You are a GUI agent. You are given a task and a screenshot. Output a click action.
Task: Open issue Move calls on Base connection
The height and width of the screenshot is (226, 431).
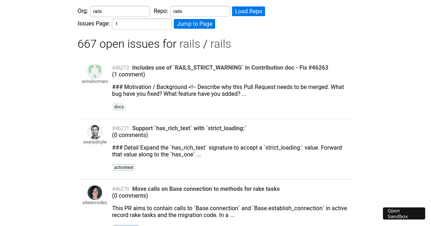[206, 189]
